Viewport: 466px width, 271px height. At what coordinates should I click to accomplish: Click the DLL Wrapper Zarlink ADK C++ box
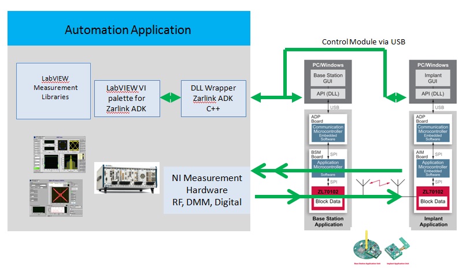pyautogui.click(x=213, y=96)
